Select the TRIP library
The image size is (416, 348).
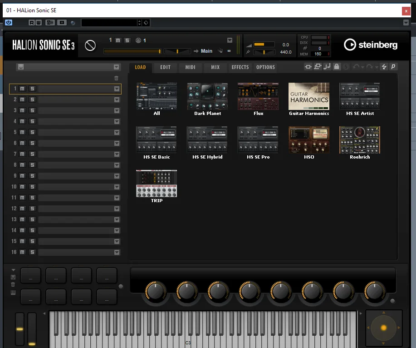click(x=157, y=186)
